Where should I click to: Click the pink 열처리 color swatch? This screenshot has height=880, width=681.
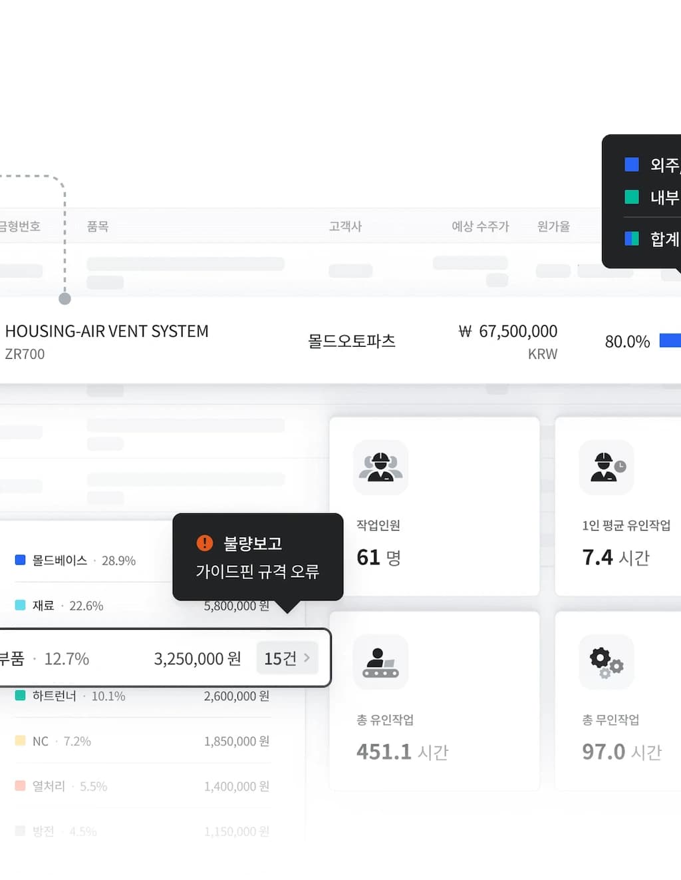pos(20,786)
